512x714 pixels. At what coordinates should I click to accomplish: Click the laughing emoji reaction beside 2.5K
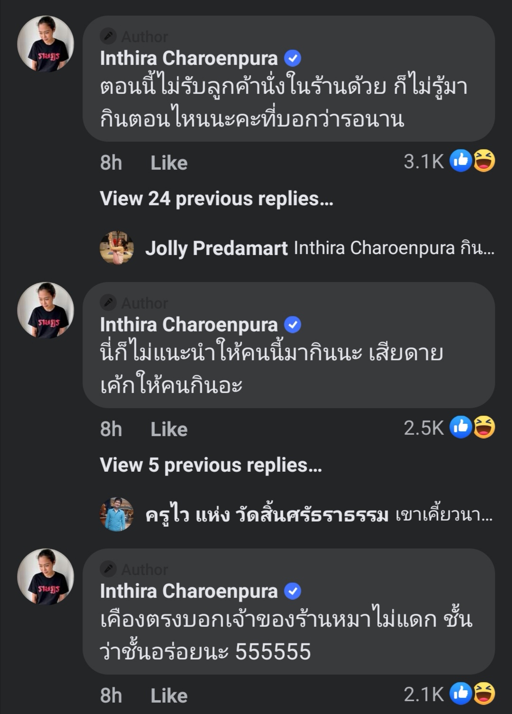484,427
